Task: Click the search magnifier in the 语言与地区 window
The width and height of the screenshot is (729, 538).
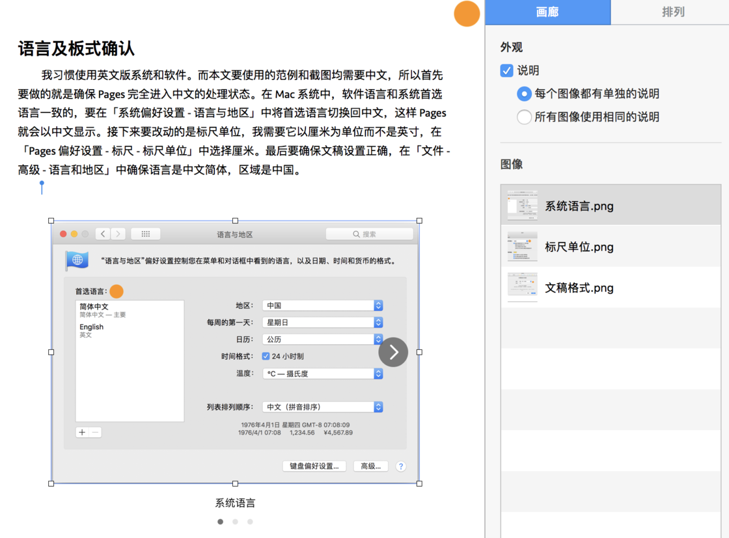Action: click(355, 234)
